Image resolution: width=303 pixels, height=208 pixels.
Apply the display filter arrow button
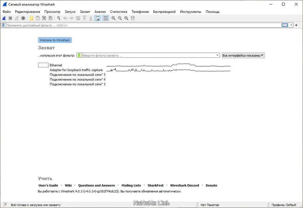coord(285,25)
